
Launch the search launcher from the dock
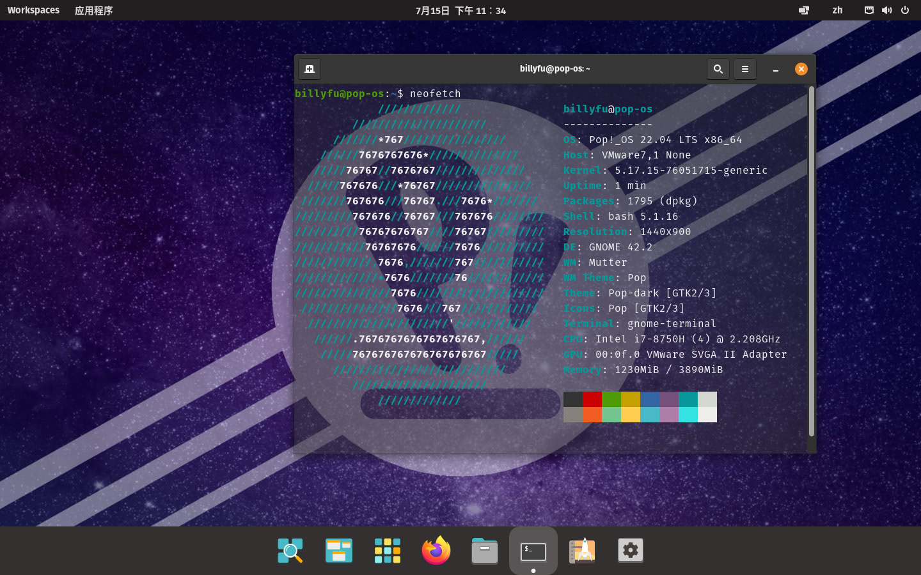click(x=290, y=551)
